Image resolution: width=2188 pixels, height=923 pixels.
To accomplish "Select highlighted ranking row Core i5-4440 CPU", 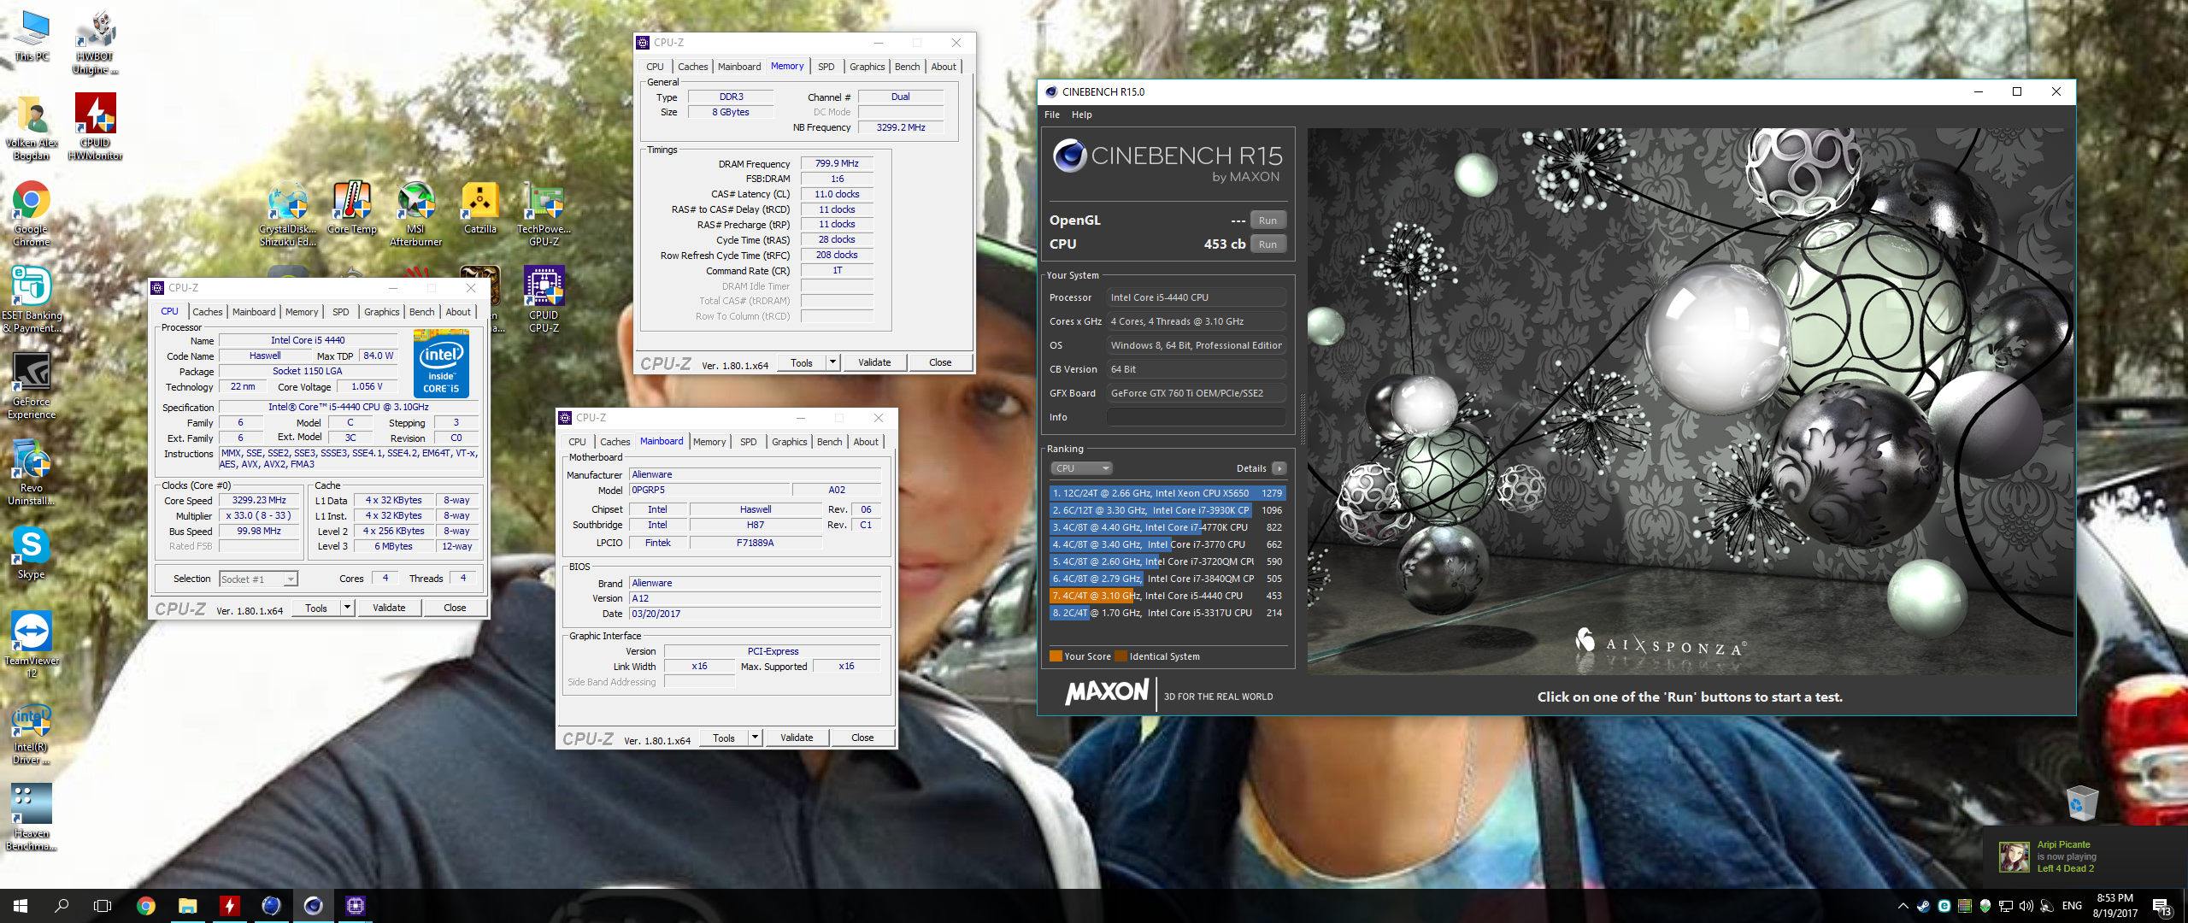I will (1168, 596).
